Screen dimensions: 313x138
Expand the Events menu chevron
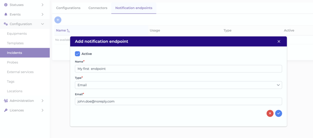coord(42,14)
